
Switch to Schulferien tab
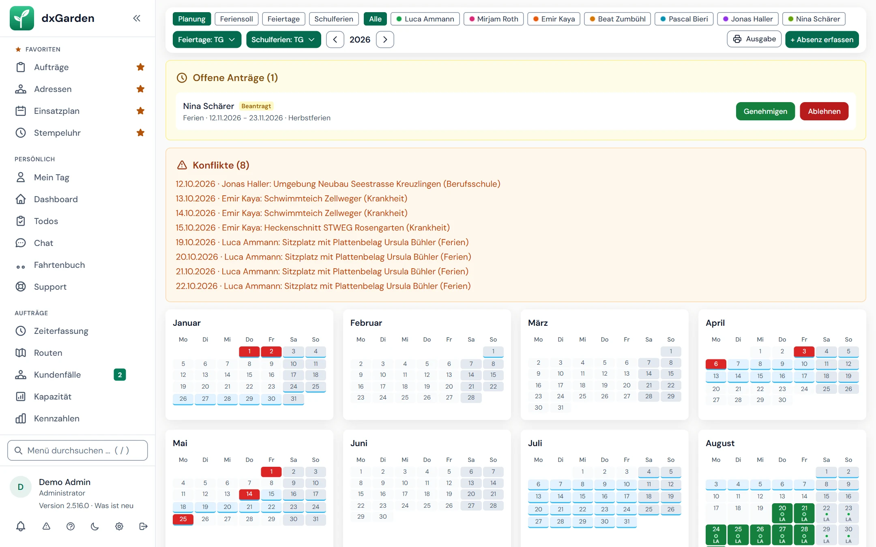[x=334, y=19]
